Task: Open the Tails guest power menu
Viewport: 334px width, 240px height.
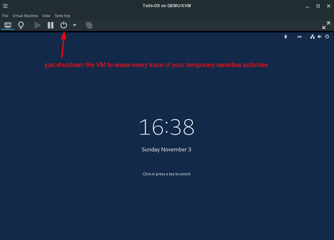Action: point(327,37)
